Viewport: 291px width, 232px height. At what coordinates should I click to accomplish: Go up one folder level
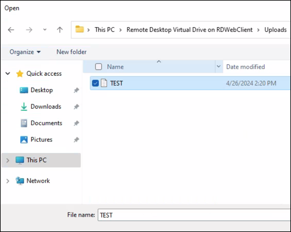pos(60,30)
